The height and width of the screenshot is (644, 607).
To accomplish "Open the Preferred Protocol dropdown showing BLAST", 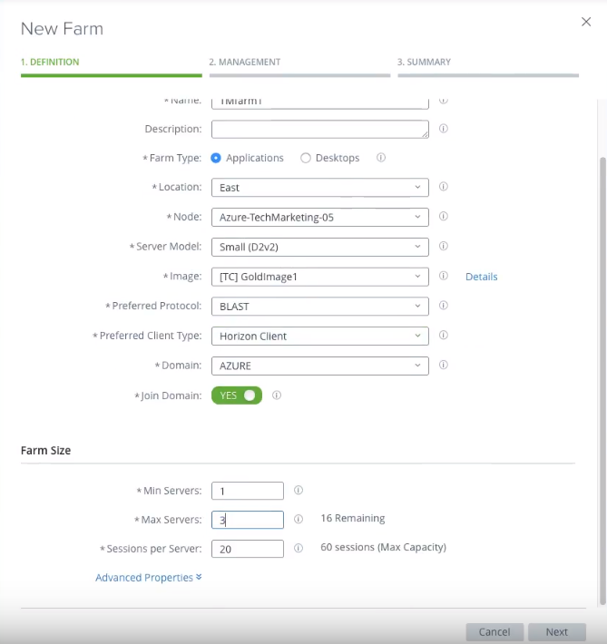I will pyautogui.click(x=320, y=307).
